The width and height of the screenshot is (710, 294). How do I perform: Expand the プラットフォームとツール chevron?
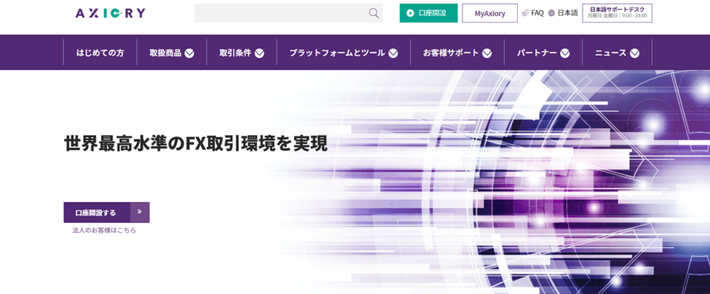tap(393, 53)
